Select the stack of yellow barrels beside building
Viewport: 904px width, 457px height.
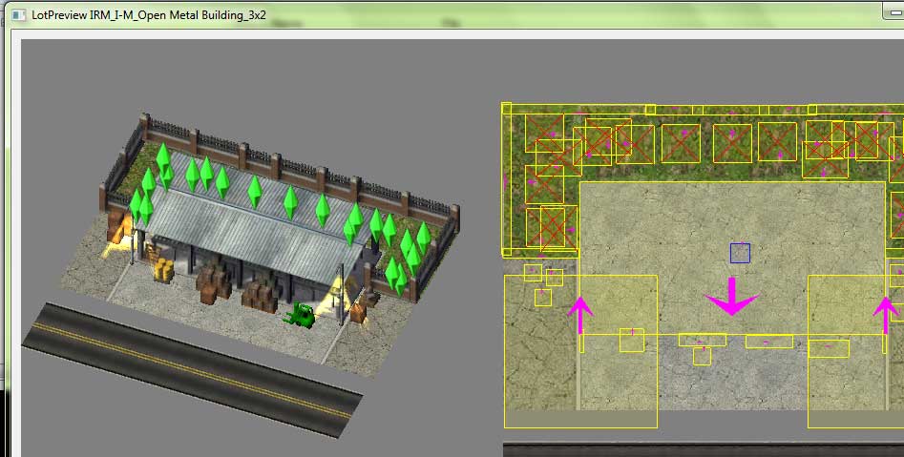click(x=163, y=270)
